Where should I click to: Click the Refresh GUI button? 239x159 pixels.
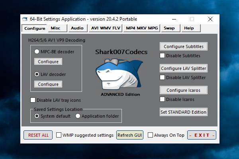coord(129,135)
